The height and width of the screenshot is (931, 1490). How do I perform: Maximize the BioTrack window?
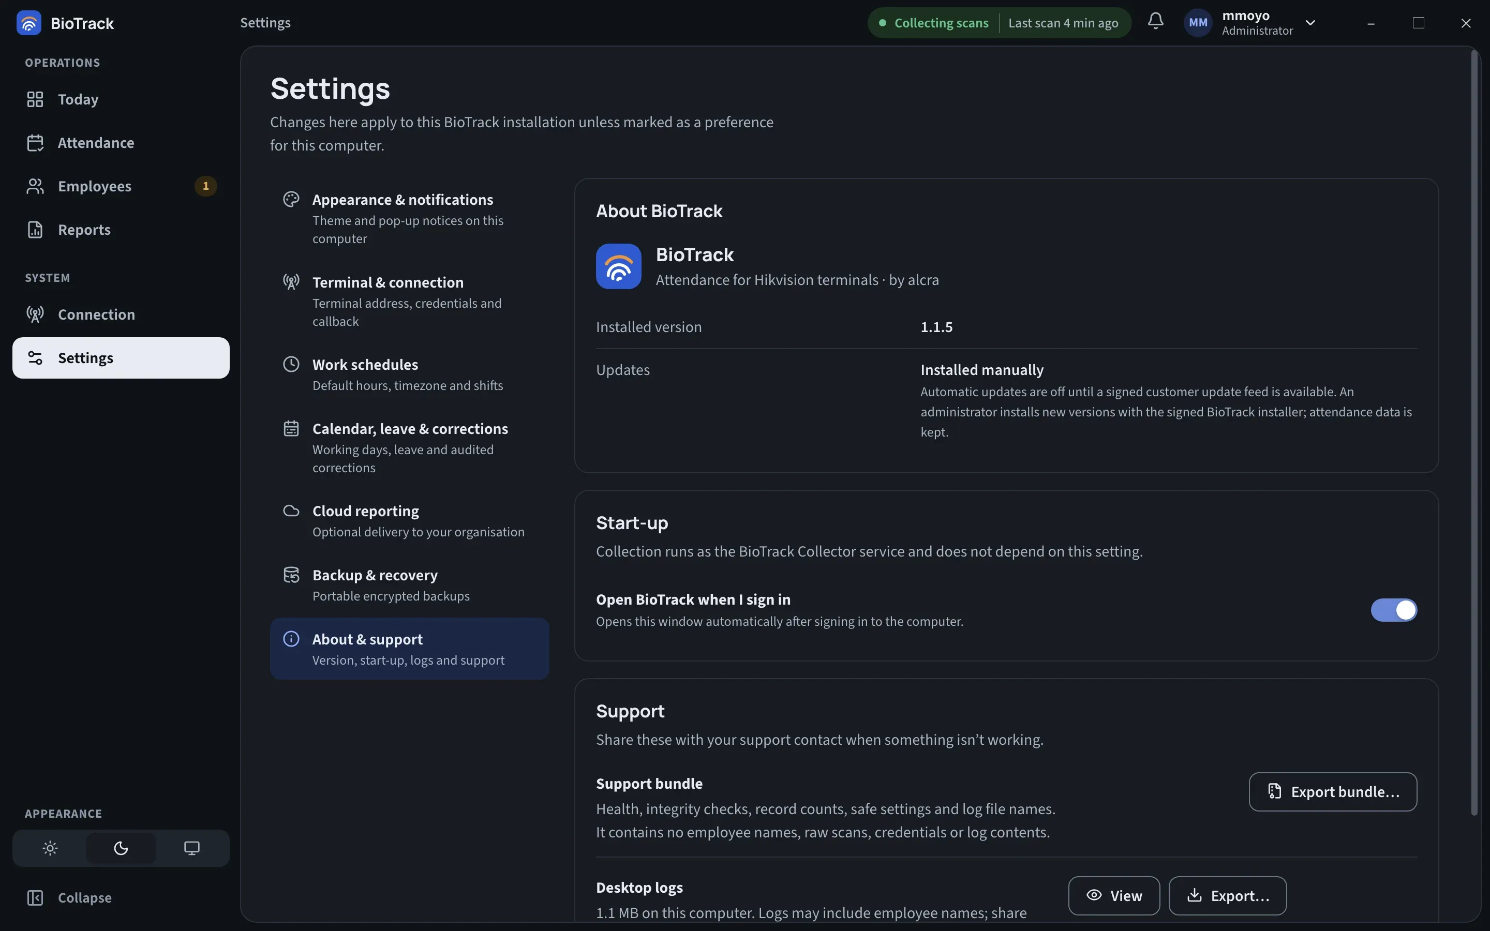(1419, 23)
